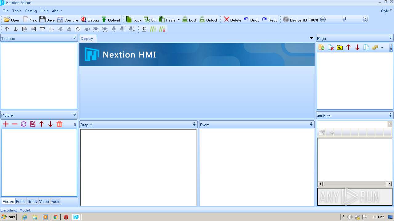394x221 pixels.
Task: Click the uncomment lines icon with red X
Action: [x=162, y=29]
